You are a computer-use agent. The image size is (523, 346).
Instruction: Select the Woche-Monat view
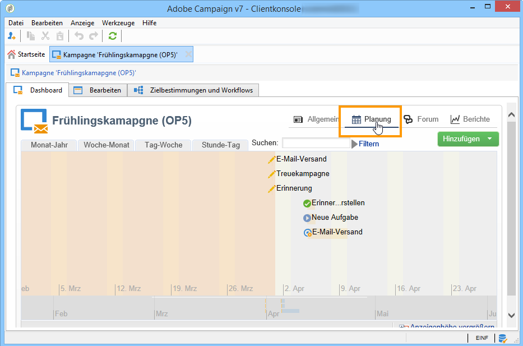point(106,145)
